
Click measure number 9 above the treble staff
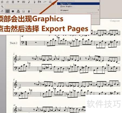(14, 80)
